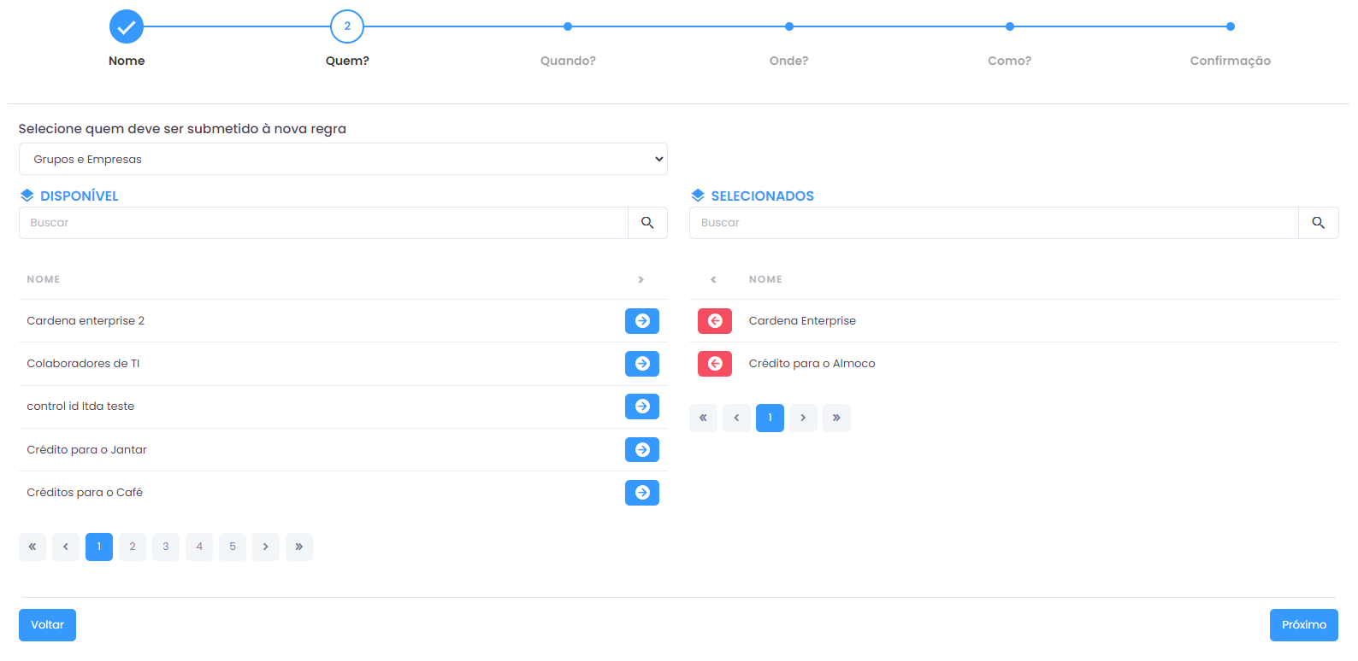Image resolution: width=1358 pixels, height=661 pixels.
Task: Go to last page of available list
Action: (x=299, y=547)
